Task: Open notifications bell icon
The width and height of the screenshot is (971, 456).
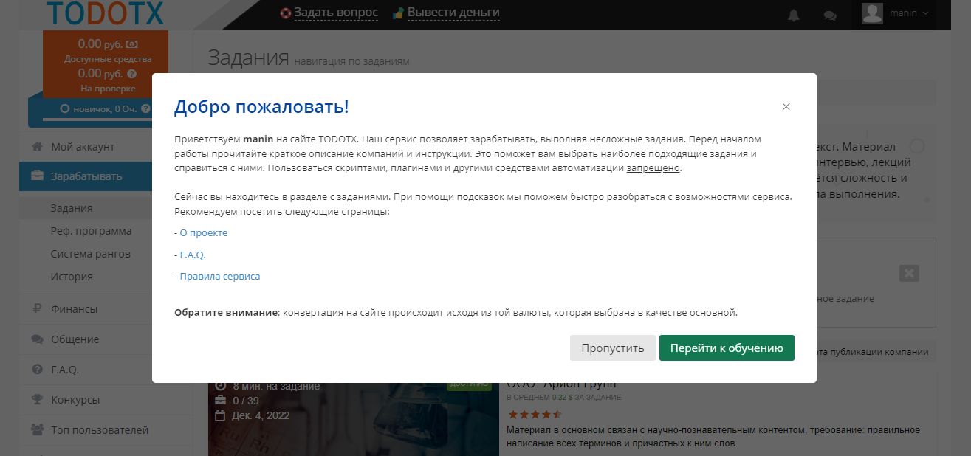Action: point(794,15)
